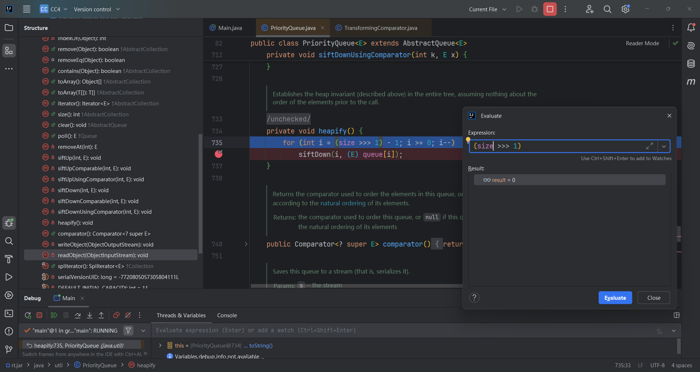Click the Evaluate dialog help icon
Viewport: 700px width, 372px height.
(x=474, y=298)
